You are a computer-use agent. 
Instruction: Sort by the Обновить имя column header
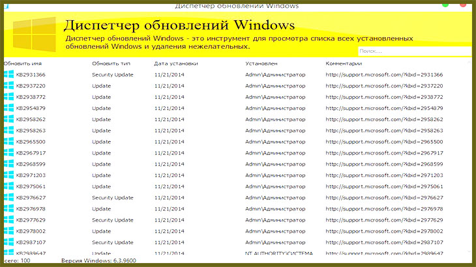(23, 64)
